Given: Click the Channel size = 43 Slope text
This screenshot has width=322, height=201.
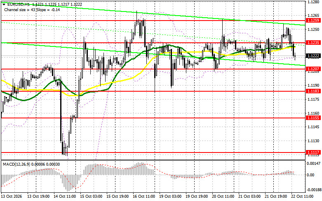Looking at the screenshot, I should coord(32,9).
